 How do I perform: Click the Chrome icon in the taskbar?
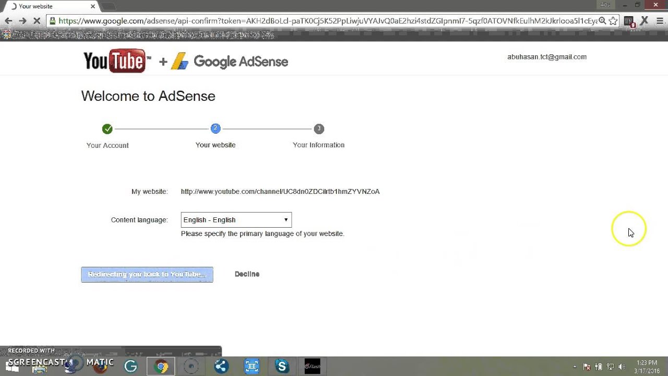[161, 366]
